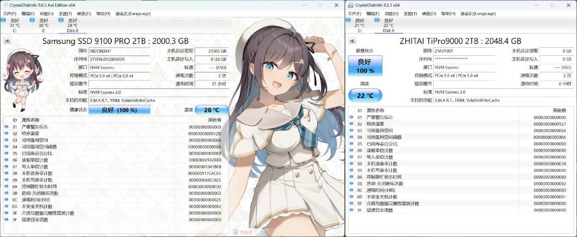Click status orb for attribute 06 in ZHITAI list

click(x=350, y=150)
